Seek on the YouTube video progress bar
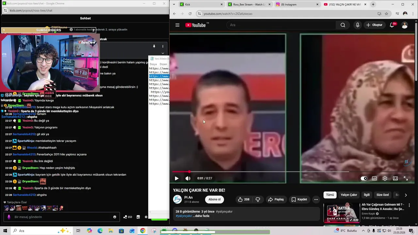Viewport: 418px width, 235px height. (x=292, y=172)
